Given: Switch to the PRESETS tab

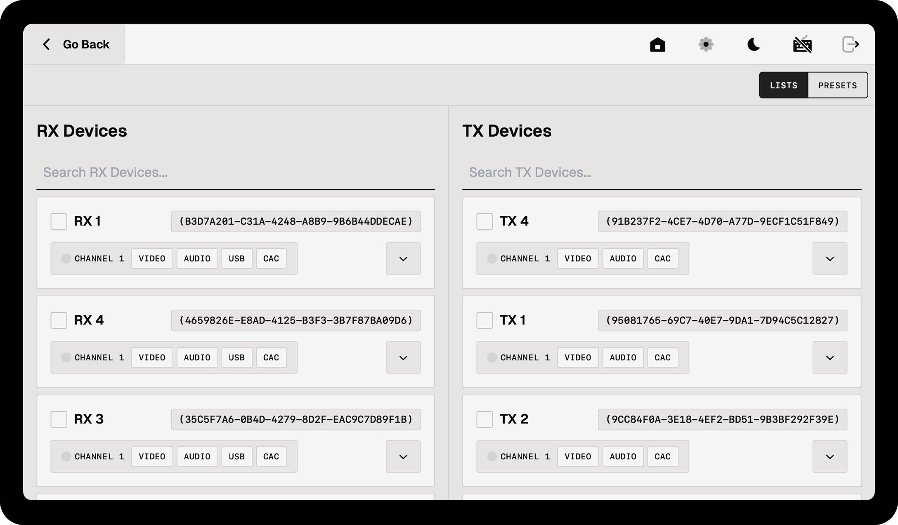Looking at the screenshot, I should (838, 85).
